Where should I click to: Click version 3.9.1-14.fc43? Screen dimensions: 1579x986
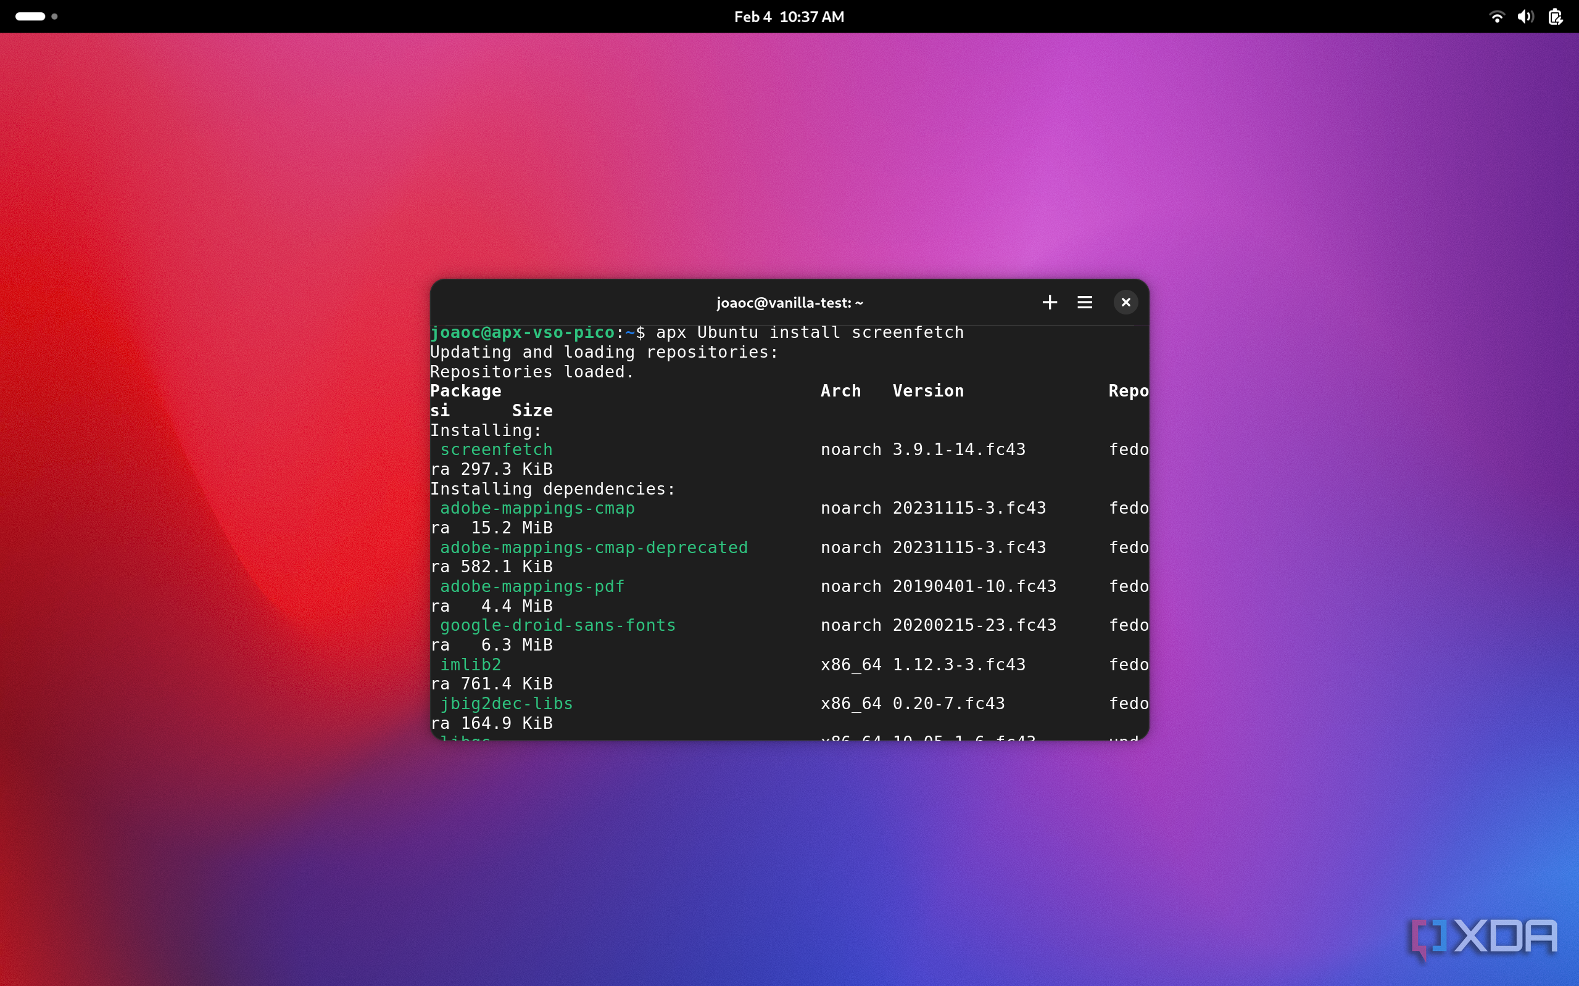[x=959, y=450]
